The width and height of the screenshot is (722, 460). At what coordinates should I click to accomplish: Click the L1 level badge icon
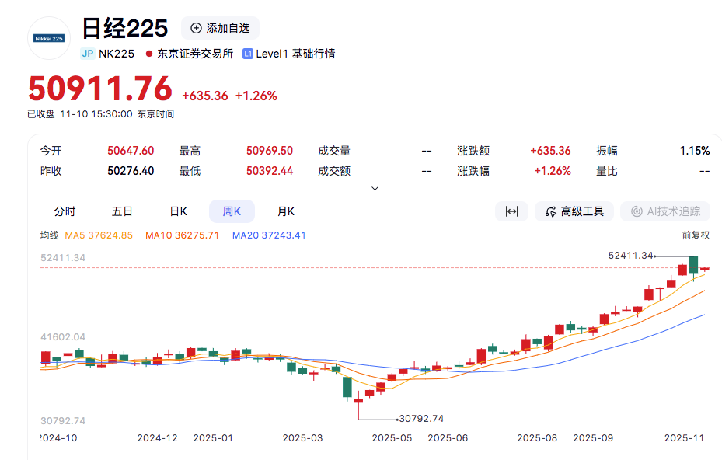tap(248, 54)
